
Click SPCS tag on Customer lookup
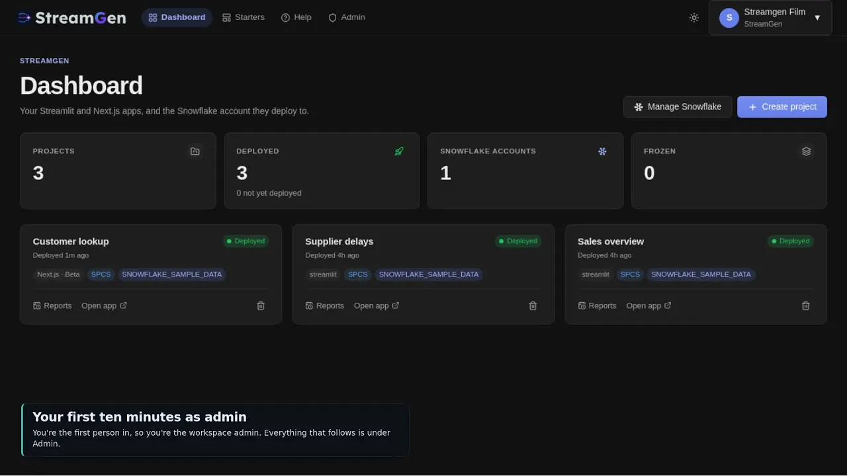coord(101,274)
